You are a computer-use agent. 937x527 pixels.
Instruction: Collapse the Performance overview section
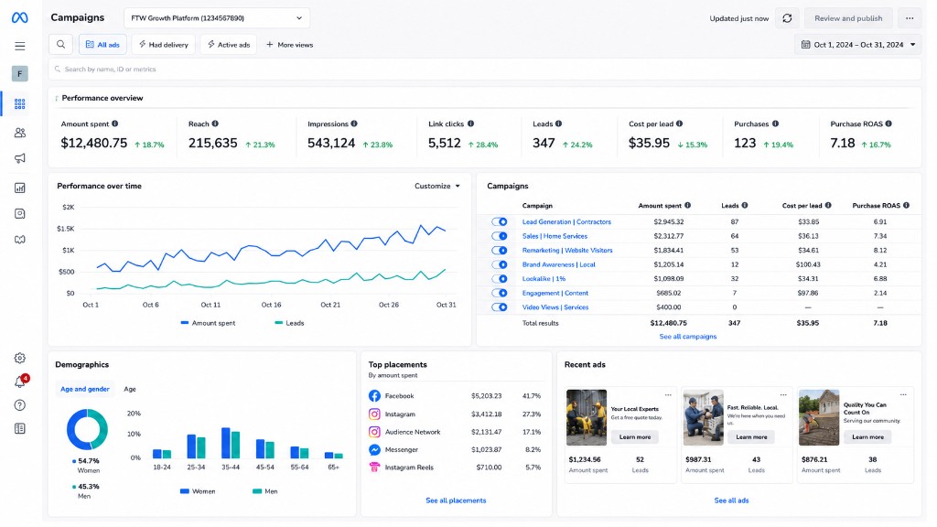click(x=57, y=99)
